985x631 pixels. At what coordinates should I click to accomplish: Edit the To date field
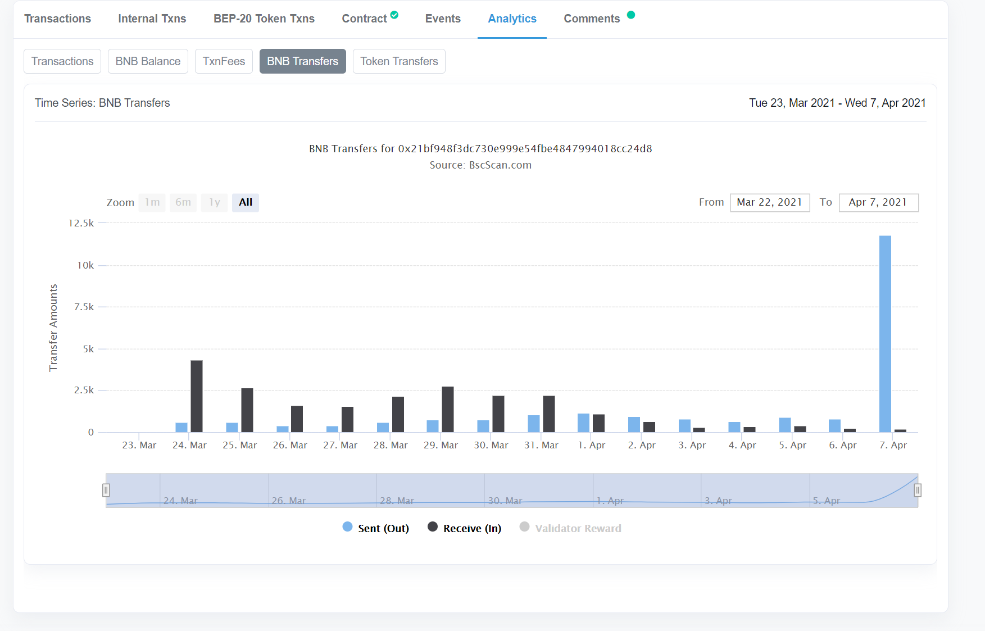click(879, 202)
